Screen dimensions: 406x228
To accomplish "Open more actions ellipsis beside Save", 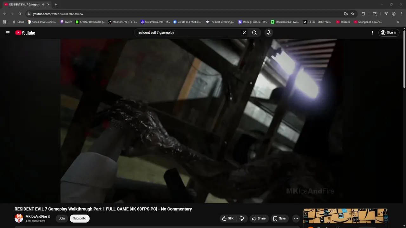I will click(296, 218).
